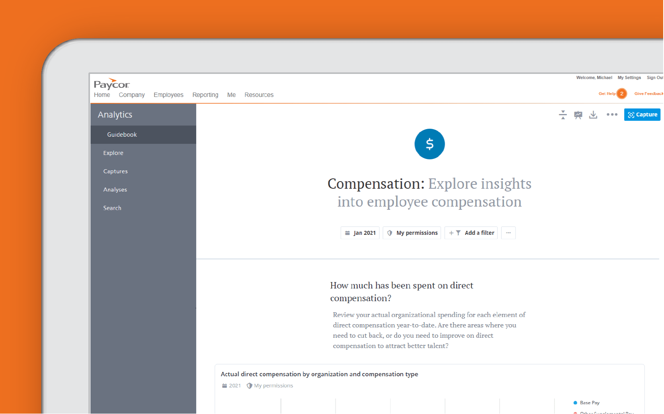This screenshot has width=664, height=414.
Task: Click the blue dollar sign icon above the title
Action: 430,144
